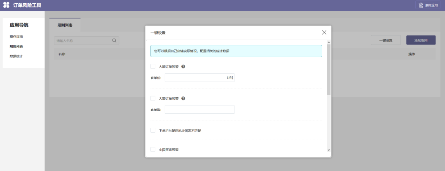
Task: Tick the 中国买家预警 checkbox
Action: click(153, 149)
